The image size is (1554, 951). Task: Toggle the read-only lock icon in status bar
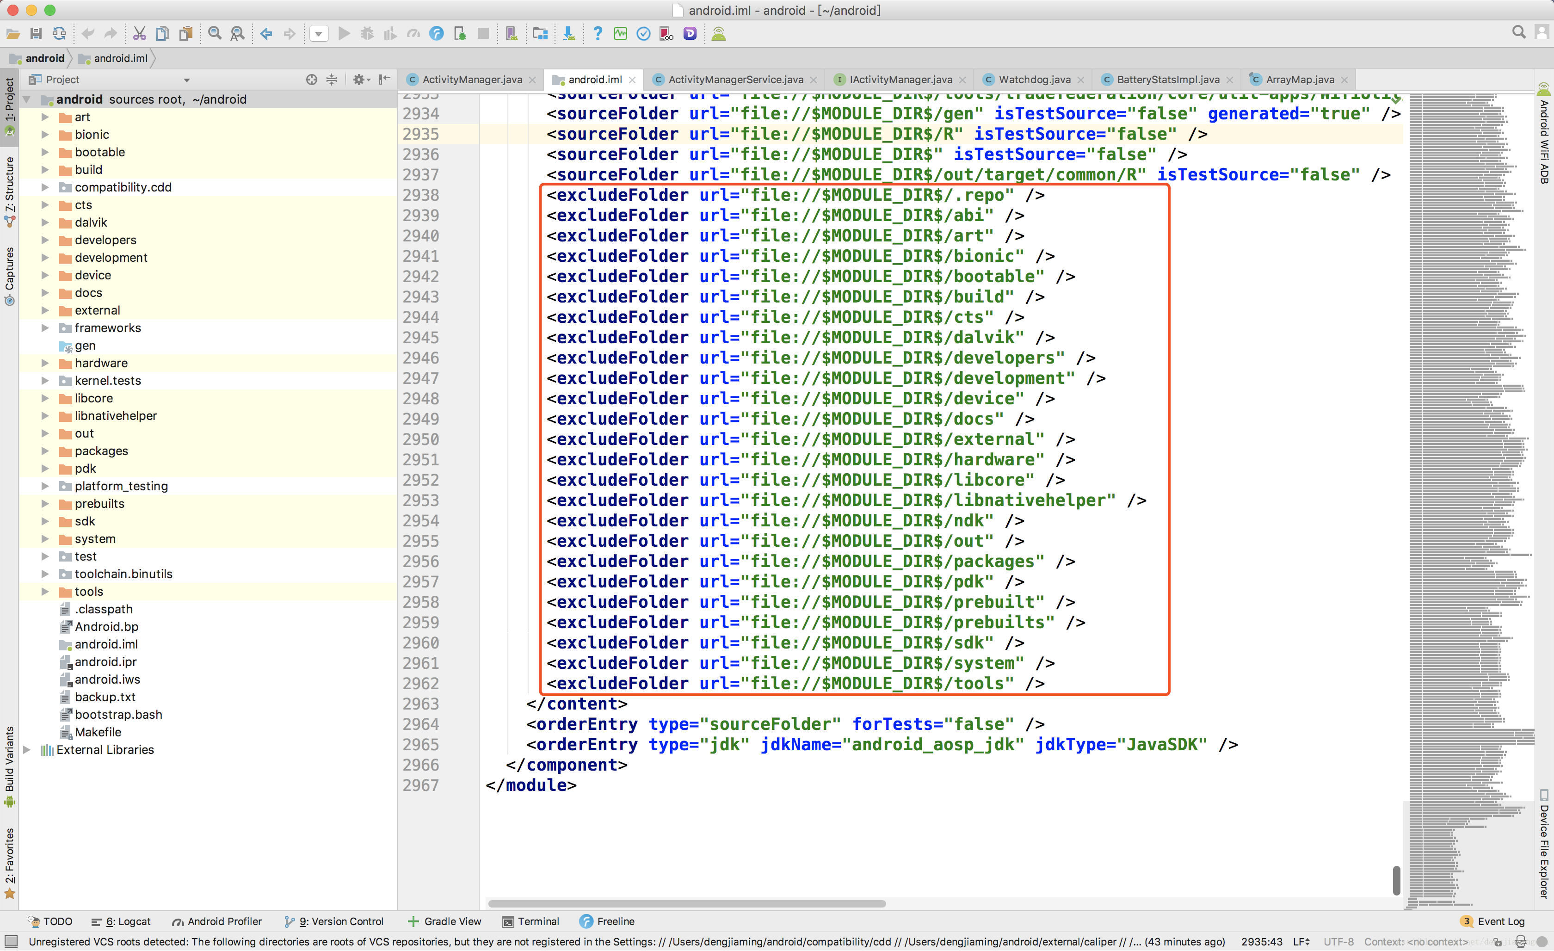coord(1498,942)
